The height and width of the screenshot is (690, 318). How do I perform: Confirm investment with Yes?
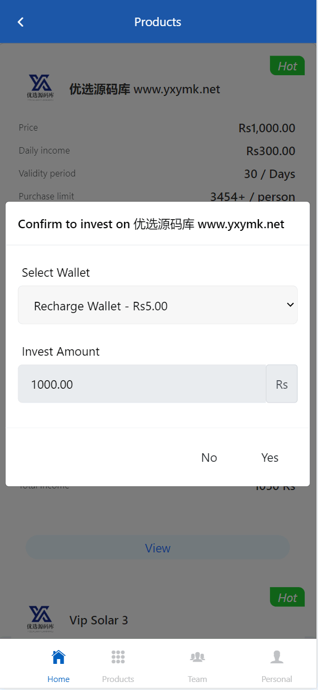[270, 458]
